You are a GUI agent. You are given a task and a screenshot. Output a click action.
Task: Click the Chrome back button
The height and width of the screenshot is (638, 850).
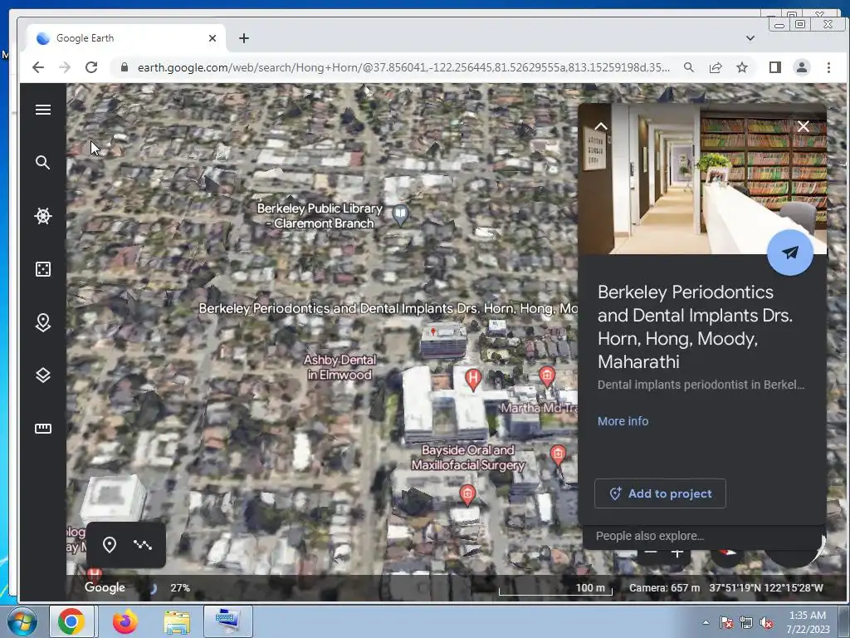click(38, 67)
